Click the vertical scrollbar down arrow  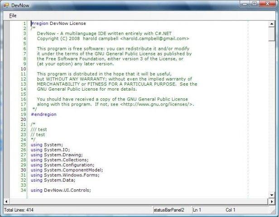[x=271, y=195]
